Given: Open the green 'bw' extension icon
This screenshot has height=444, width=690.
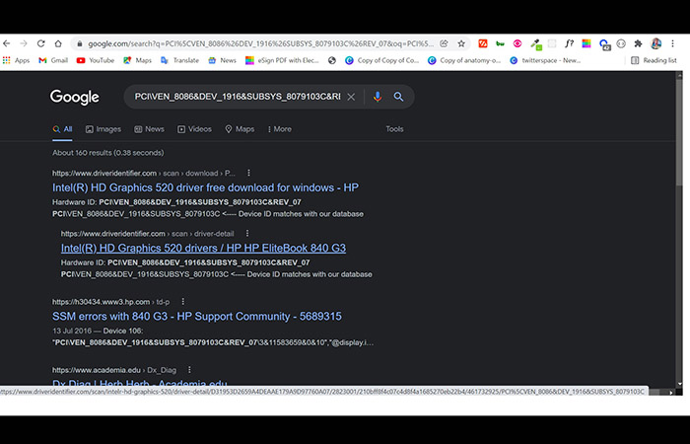Looking at the screenshot, I should 500,43.
